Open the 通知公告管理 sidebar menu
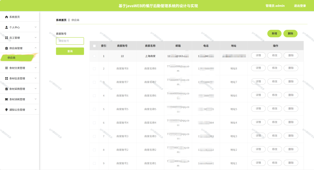The height and width of the screenshot is (170, 314). point(20,110)
